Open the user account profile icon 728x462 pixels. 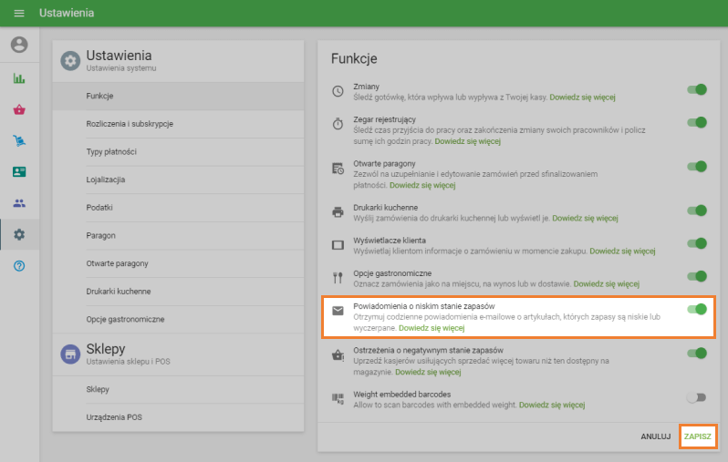tap(19, 45)
